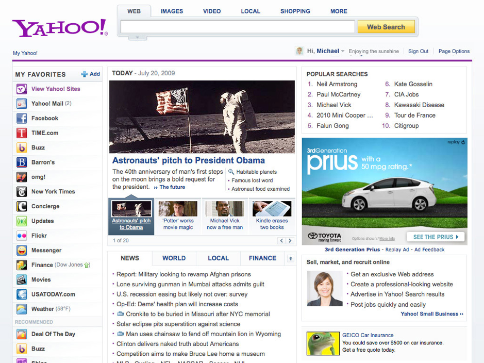Click the Deal Of The Day icon
The width and height of the screenshot is (484, 363).
21,334
